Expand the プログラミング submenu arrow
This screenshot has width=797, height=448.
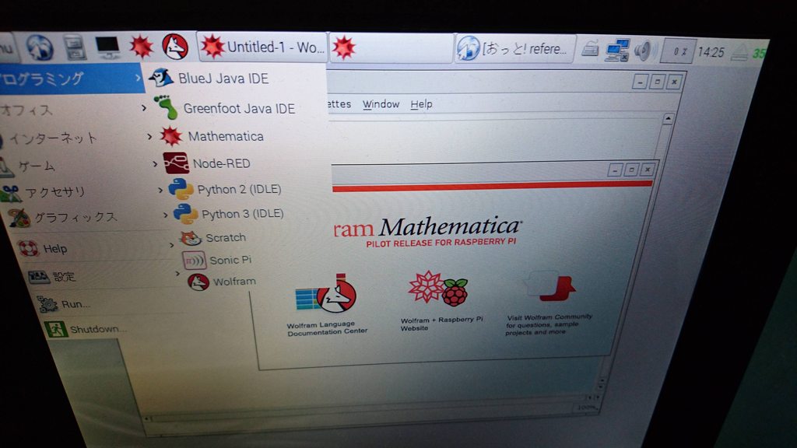(x=138, y=79)
